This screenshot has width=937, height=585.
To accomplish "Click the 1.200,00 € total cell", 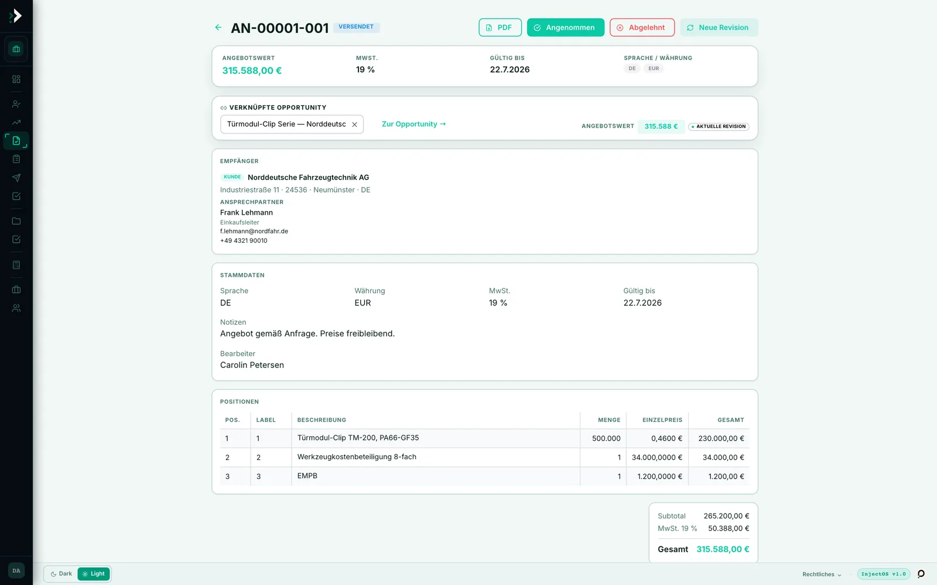I will point(719,476).
